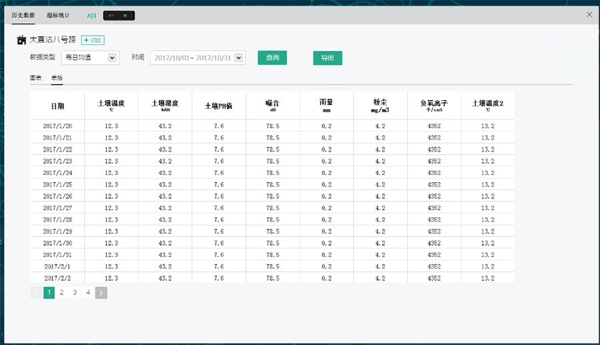Close the dialog with the X icon
Viewport: 600px width, 345px height.
click(x=589, y=14)
